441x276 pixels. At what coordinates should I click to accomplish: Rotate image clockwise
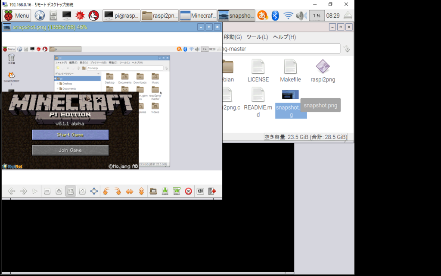click(118, 191)
